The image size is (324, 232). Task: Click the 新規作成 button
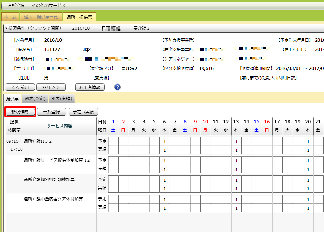20,112
